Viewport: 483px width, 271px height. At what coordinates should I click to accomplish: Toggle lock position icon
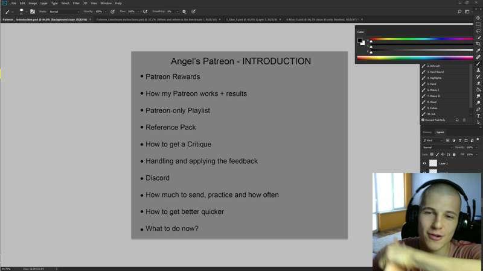coord(443,154)
